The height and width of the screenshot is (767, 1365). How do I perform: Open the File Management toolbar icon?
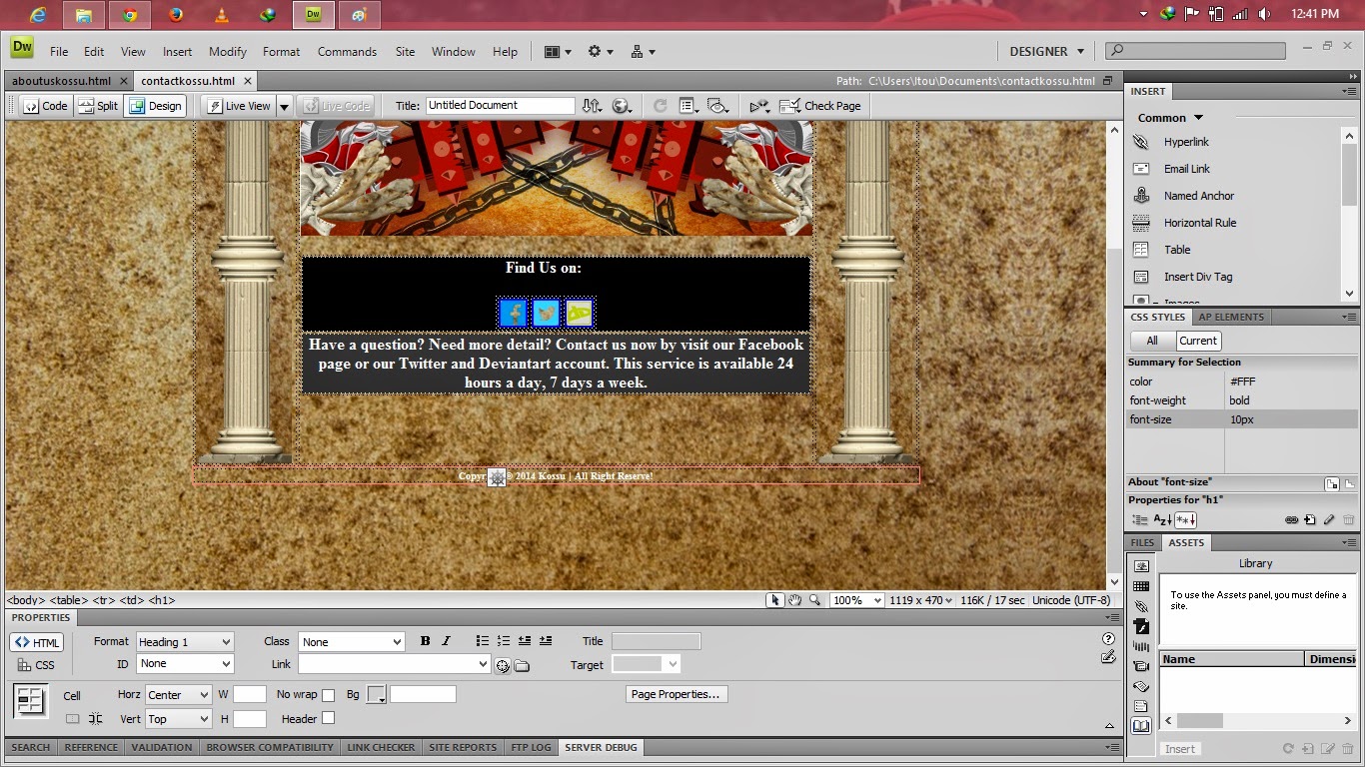(593, 106)
